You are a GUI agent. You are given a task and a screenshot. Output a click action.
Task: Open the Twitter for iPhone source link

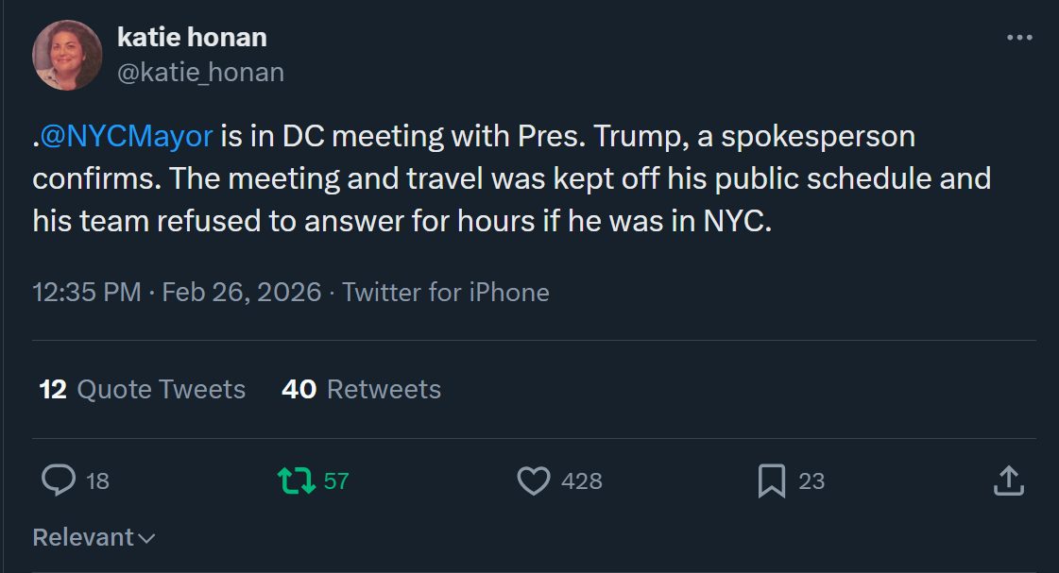click(445, 292)
